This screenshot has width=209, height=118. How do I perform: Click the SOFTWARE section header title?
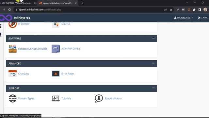[15, 39]
